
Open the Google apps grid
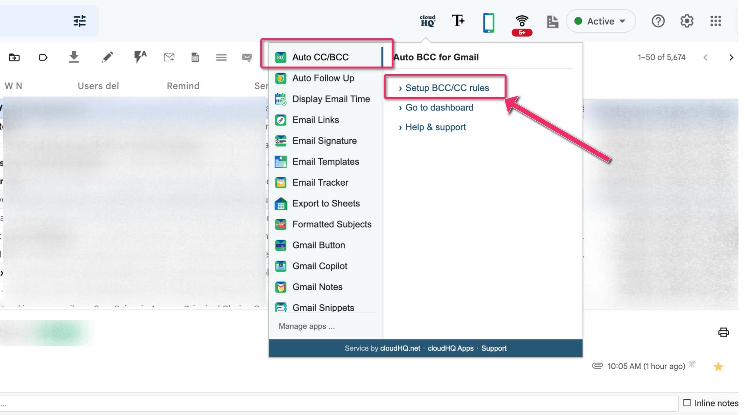(x=715, y=21)
